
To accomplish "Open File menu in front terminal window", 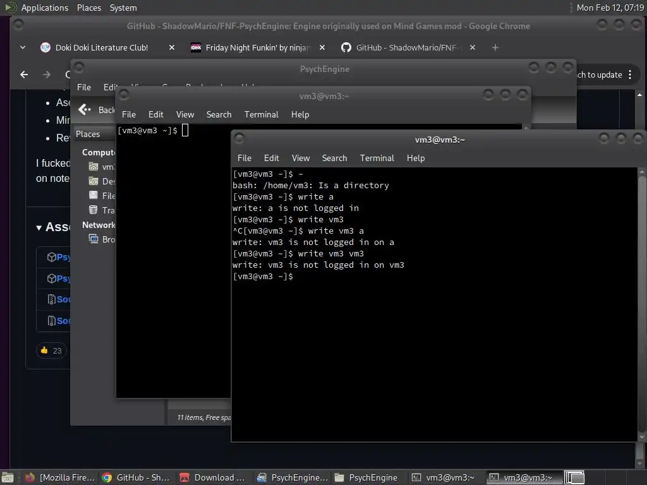I will [245, 159].
